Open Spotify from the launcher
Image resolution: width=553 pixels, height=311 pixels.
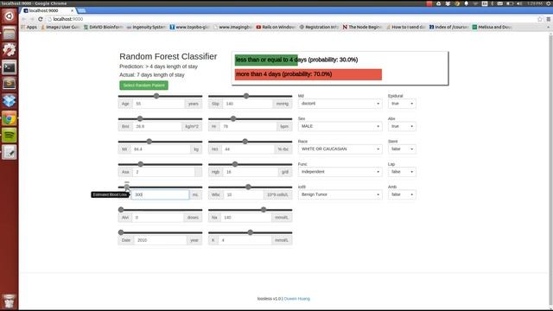10,135
